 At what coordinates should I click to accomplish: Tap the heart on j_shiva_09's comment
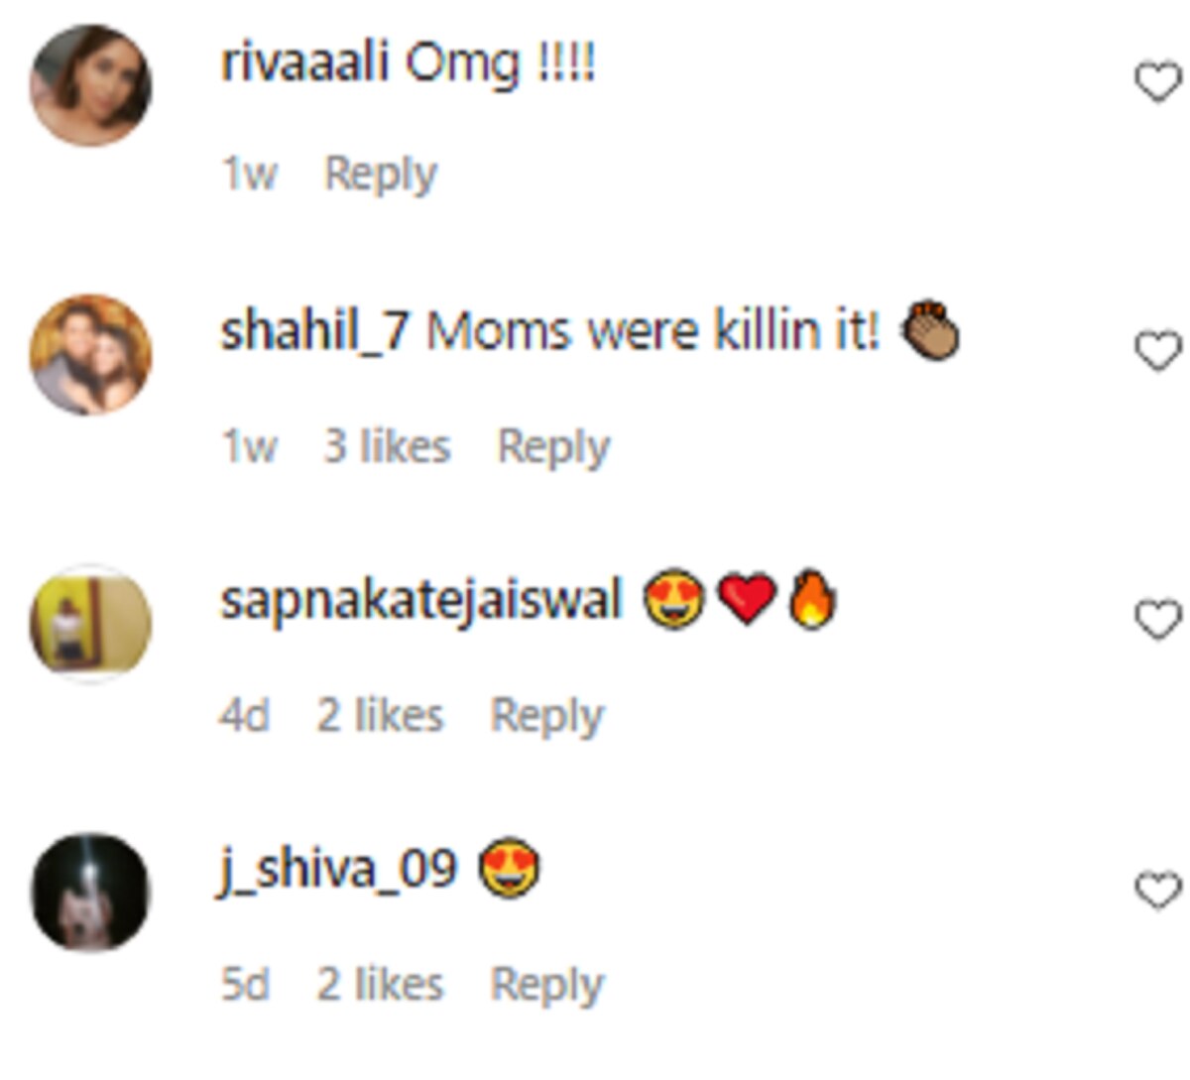[1156, 891]
